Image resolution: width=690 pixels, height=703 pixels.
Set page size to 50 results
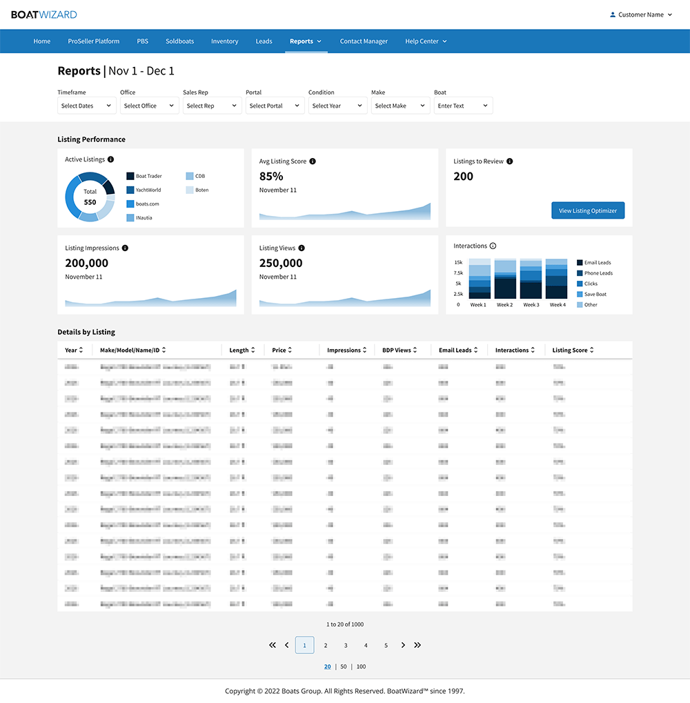tap(343, 666)
